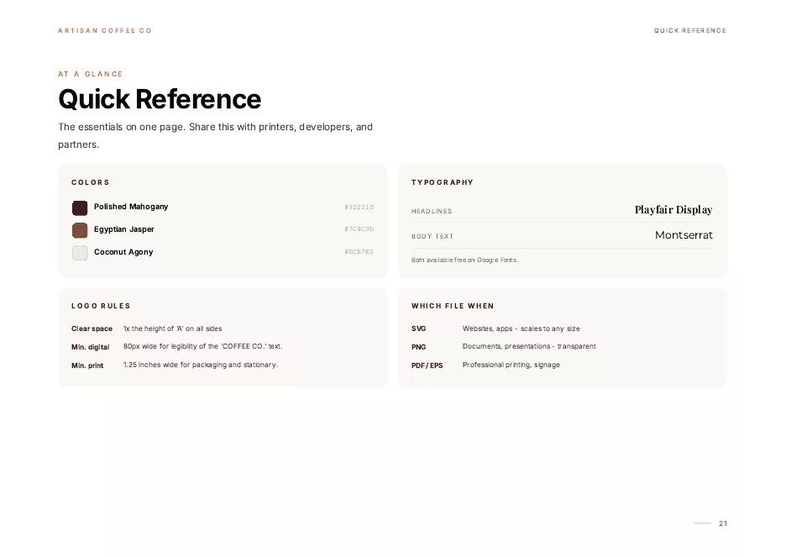Click the large "Quick Reference" title

pyautogui.click(x=160, y=99)
